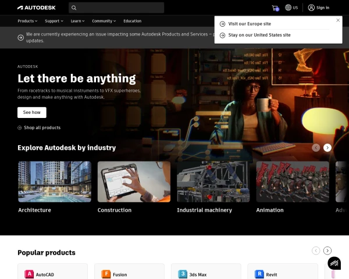Click arrow icon beside Visit our Europe site
The width and height of the screenshot is (349, 279).
tap(222, 24)
